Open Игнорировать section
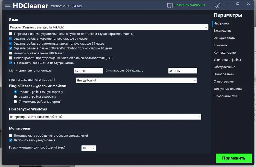This screenshot has width=256, height=167. (224, 38)
